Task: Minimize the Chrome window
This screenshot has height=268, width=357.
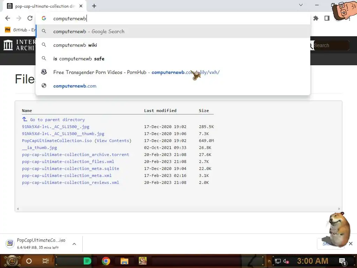Action: [317, 5]
